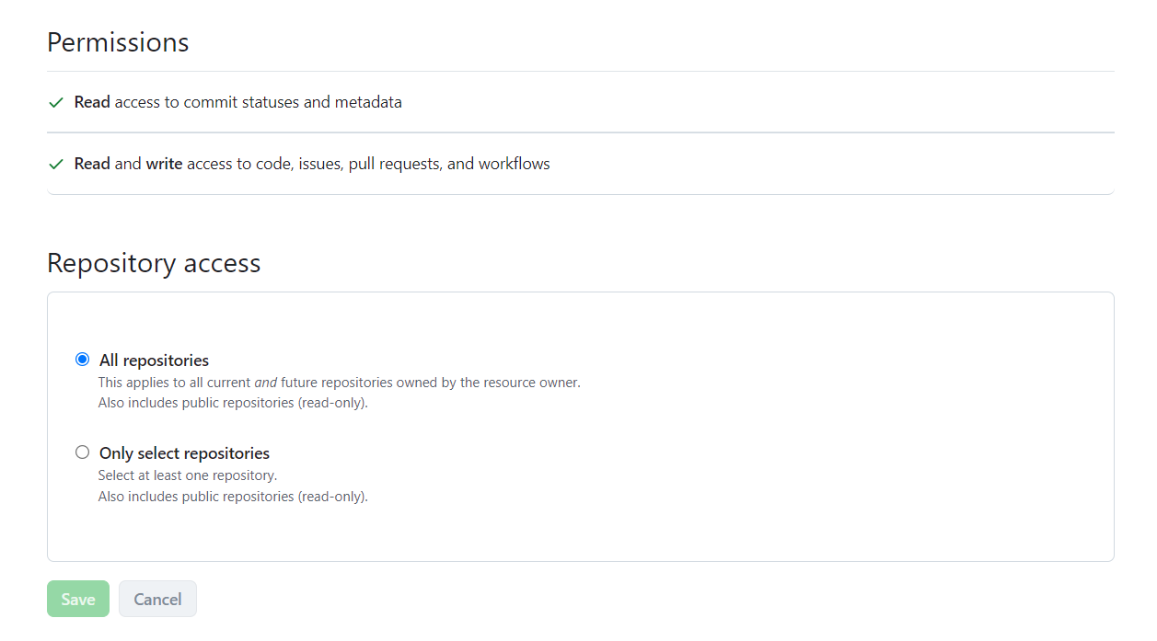Viewport: 1157px width, 641px height.
Task: Select the Only select repositories radio button
Action: point(83,452)
